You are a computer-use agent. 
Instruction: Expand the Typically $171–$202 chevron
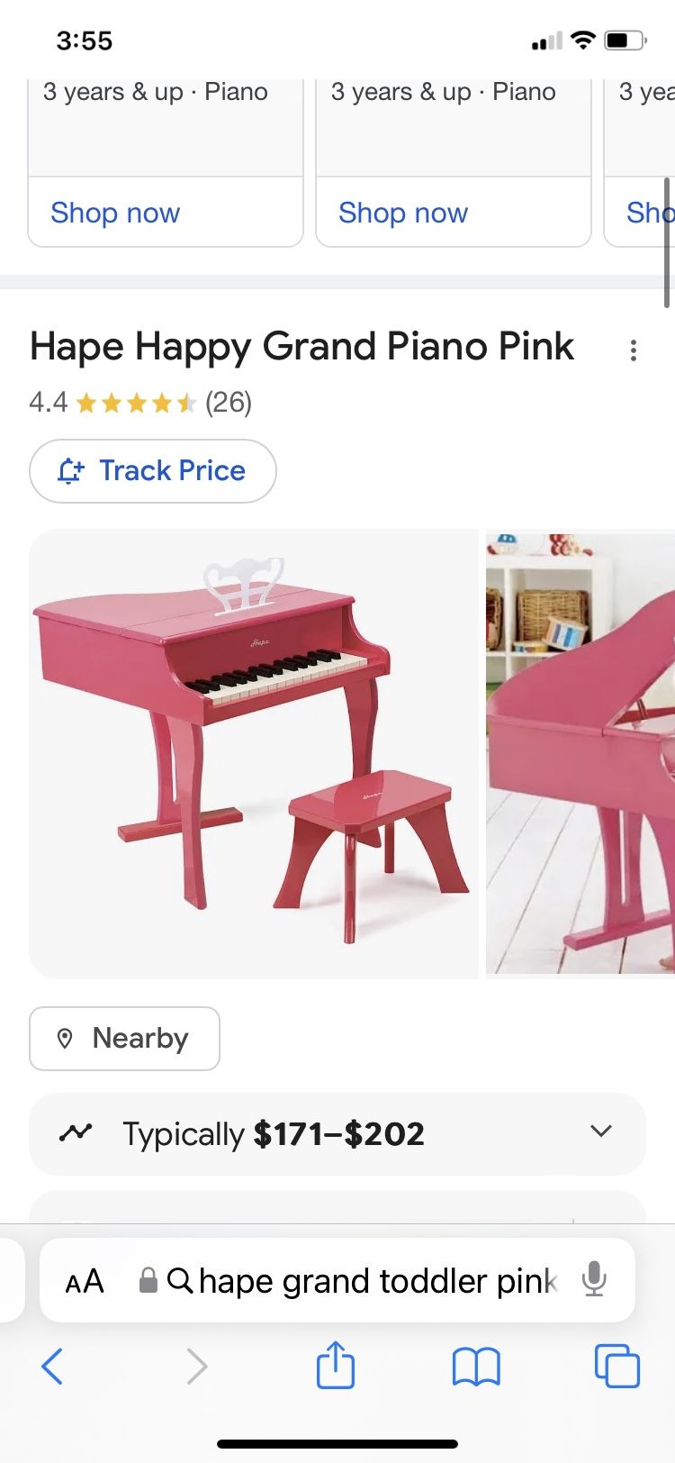pyautogui.click(x=600, y=1131)
